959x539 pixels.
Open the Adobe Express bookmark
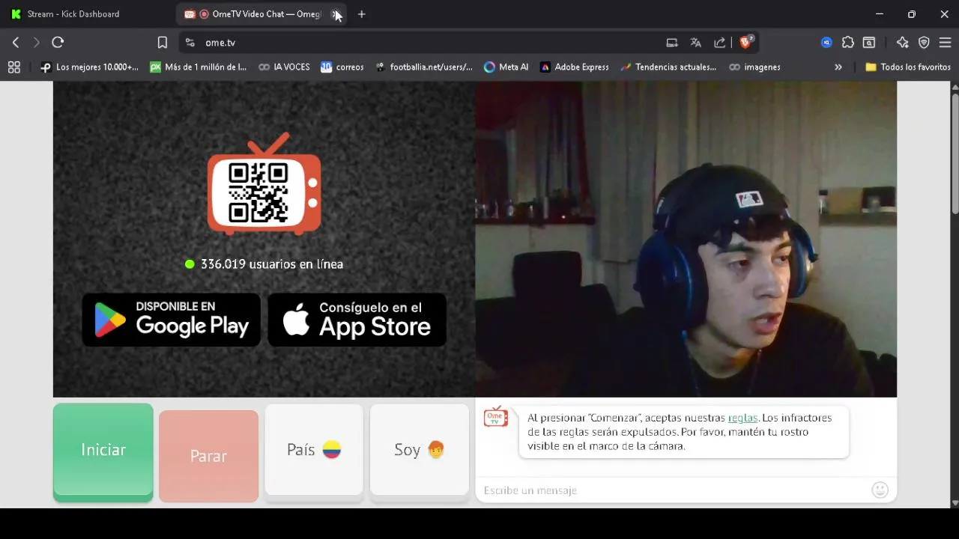pyautogui.click(x=575, y=67)
